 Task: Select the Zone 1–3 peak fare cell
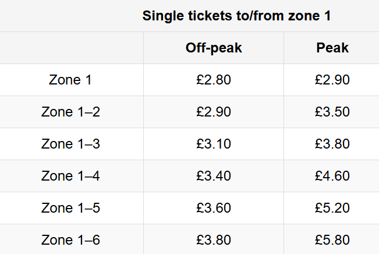click(332, 144)
